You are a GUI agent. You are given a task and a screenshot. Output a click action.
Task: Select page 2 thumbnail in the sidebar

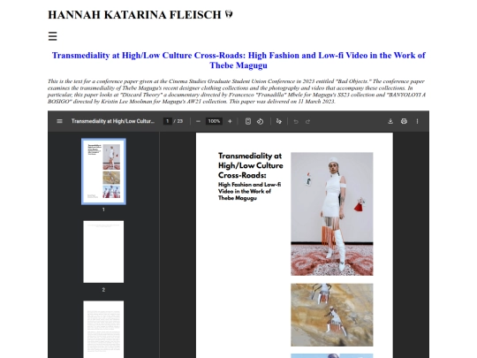pos(103,252)
